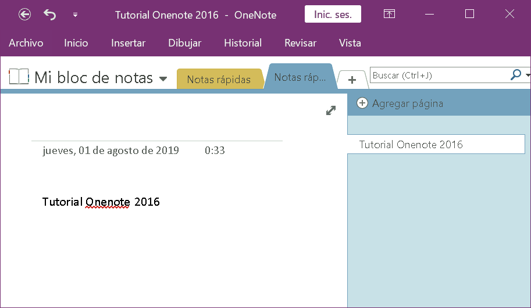Image resolution: width=531 pixels, height=308 pixels.
Task: Open the Inicio ribbon tab
Action: click(x=76, y=43)
